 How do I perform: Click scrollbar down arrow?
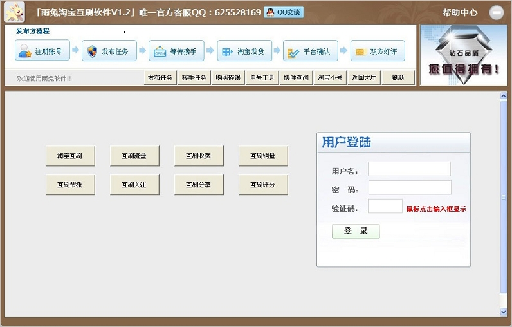[x=504, y=312]
